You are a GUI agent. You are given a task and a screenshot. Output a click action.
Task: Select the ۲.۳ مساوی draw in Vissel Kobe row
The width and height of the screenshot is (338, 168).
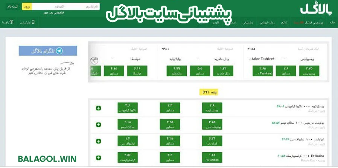click(170, 108)
